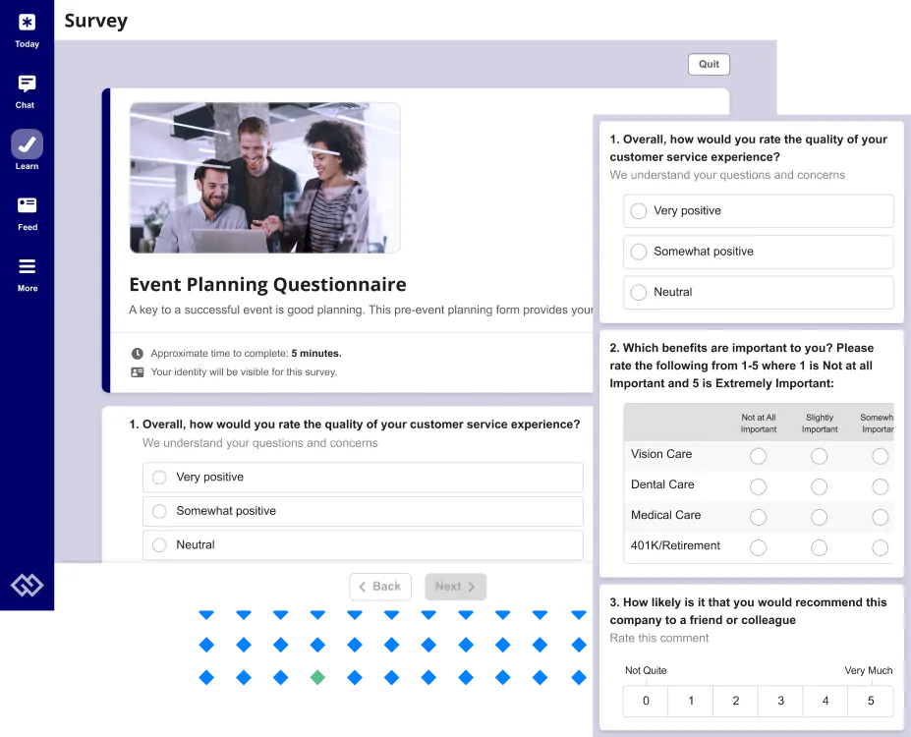911x737 pixels.
Task: Click the Event Planning Questionnaire title
Action: click(267, 285)
